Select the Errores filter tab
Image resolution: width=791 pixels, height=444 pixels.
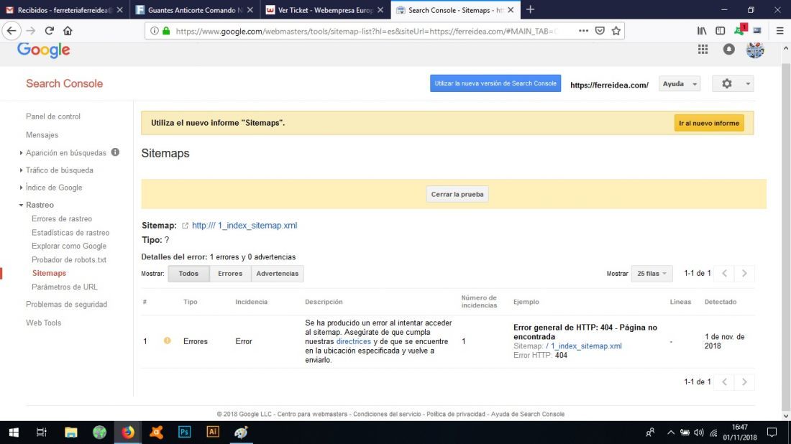pos(230,274)
